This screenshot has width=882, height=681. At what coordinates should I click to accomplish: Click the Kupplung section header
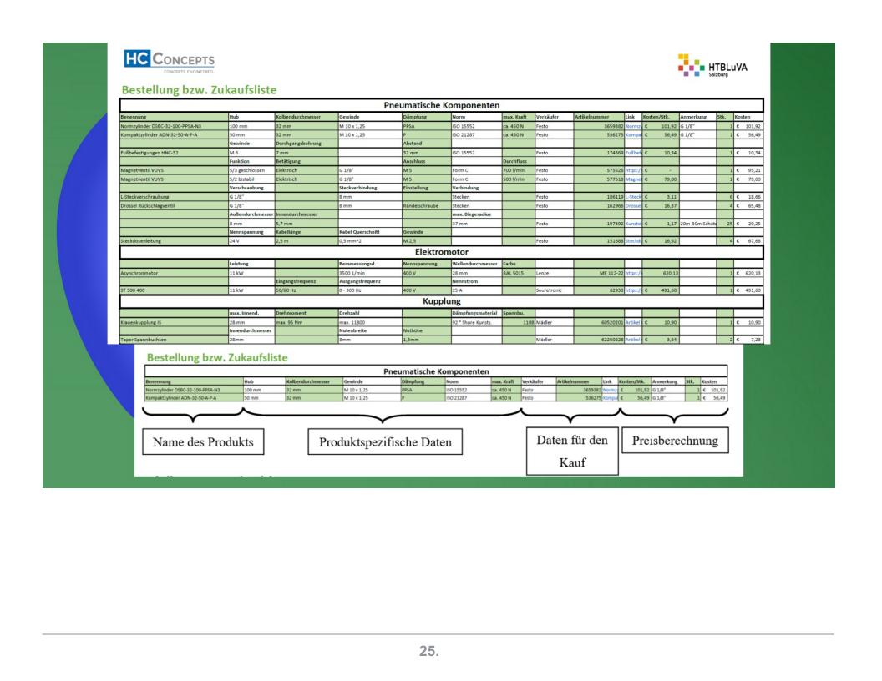440,301
